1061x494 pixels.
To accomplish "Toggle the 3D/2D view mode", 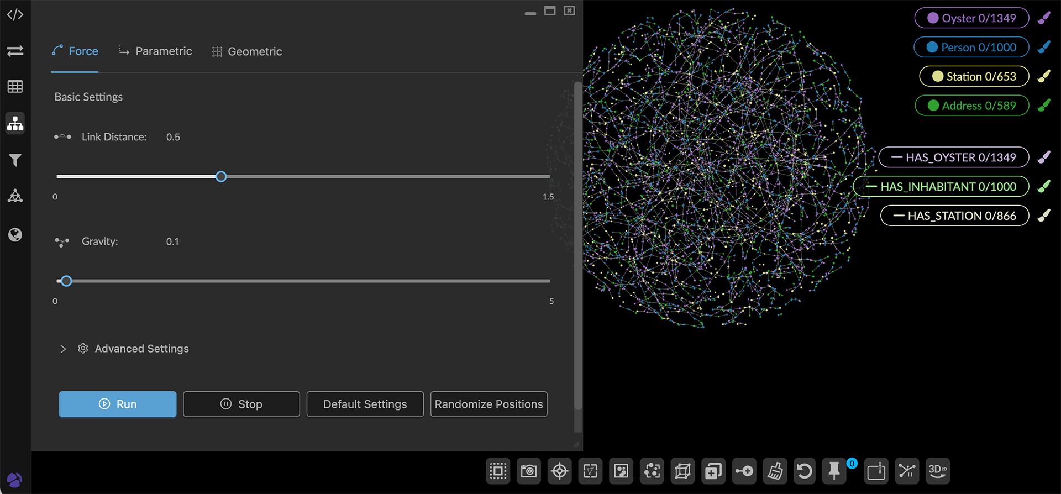I will tap(938, 471).
